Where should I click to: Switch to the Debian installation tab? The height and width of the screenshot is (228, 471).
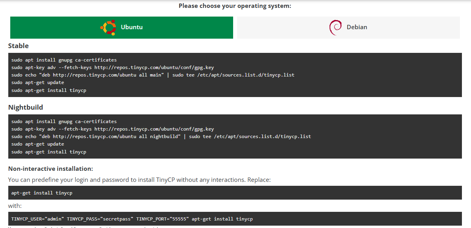point(348,27)
